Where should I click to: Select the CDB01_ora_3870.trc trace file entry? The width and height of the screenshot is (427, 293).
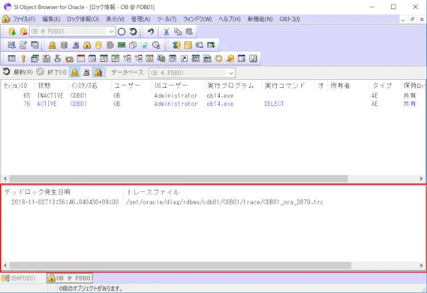click(225, 202)
